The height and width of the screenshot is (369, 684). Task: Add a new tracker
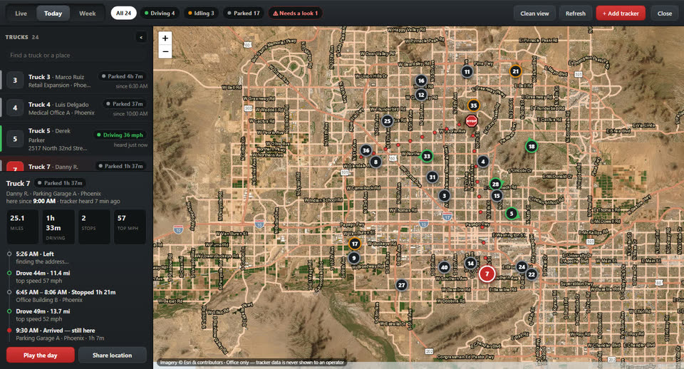(x=621, y=14)
